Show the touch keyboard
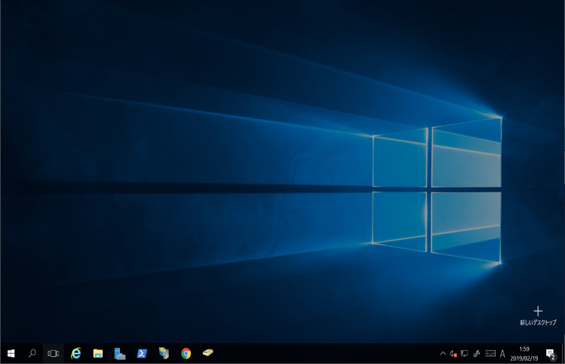565x364 pixels. click(x=491, y=354)
